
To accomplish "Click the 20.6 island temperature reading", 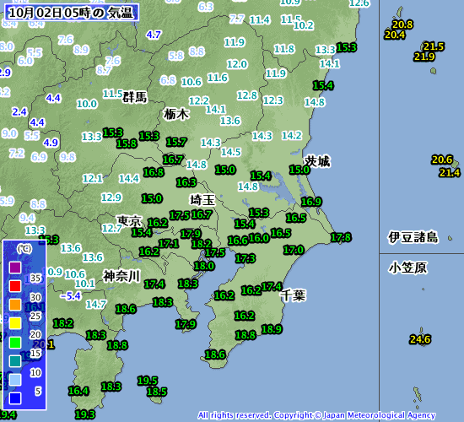I will pyautogui.click(x=442, y=160).
